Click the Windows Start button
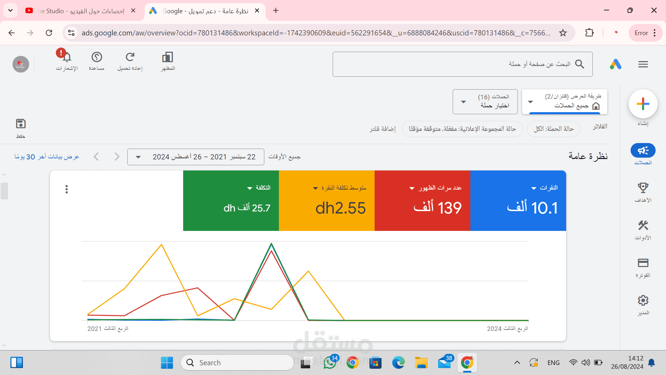This screenshot has width=666, height=375. coord(167,363)
